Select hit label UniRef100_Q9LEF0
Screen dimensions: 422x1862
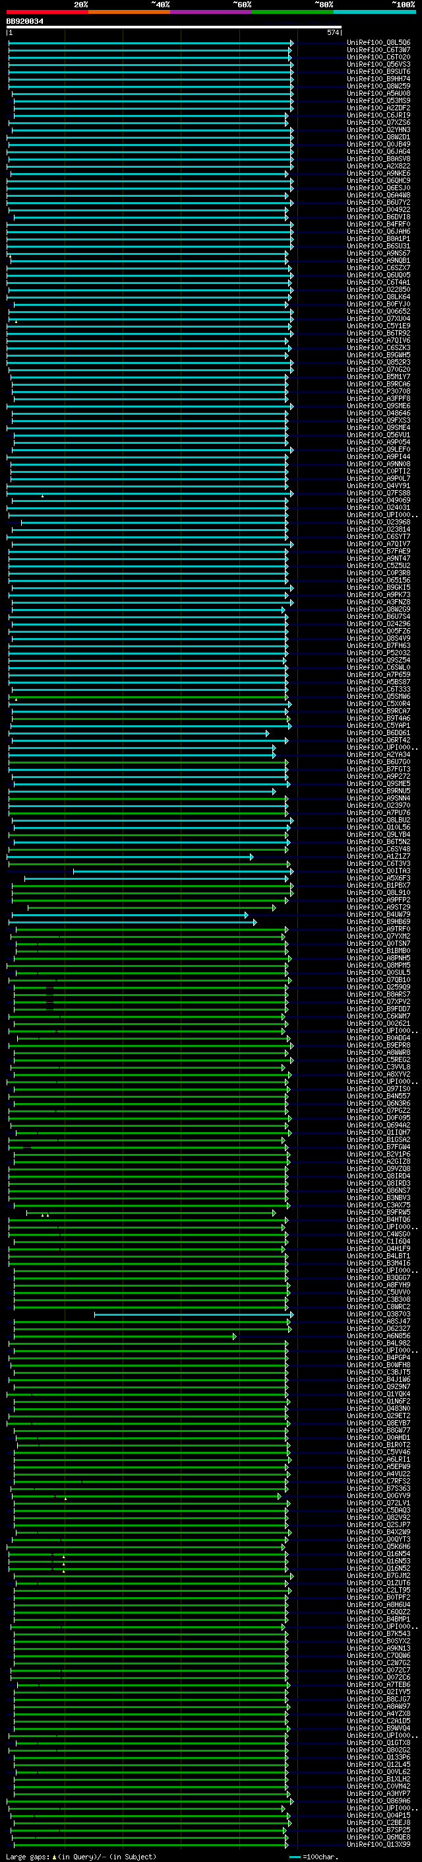tap(378, 449)
